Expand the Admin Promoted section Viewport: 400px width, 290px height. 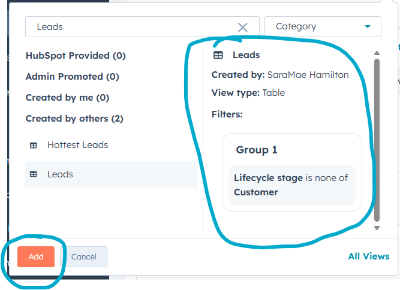(x=72, y=77)
